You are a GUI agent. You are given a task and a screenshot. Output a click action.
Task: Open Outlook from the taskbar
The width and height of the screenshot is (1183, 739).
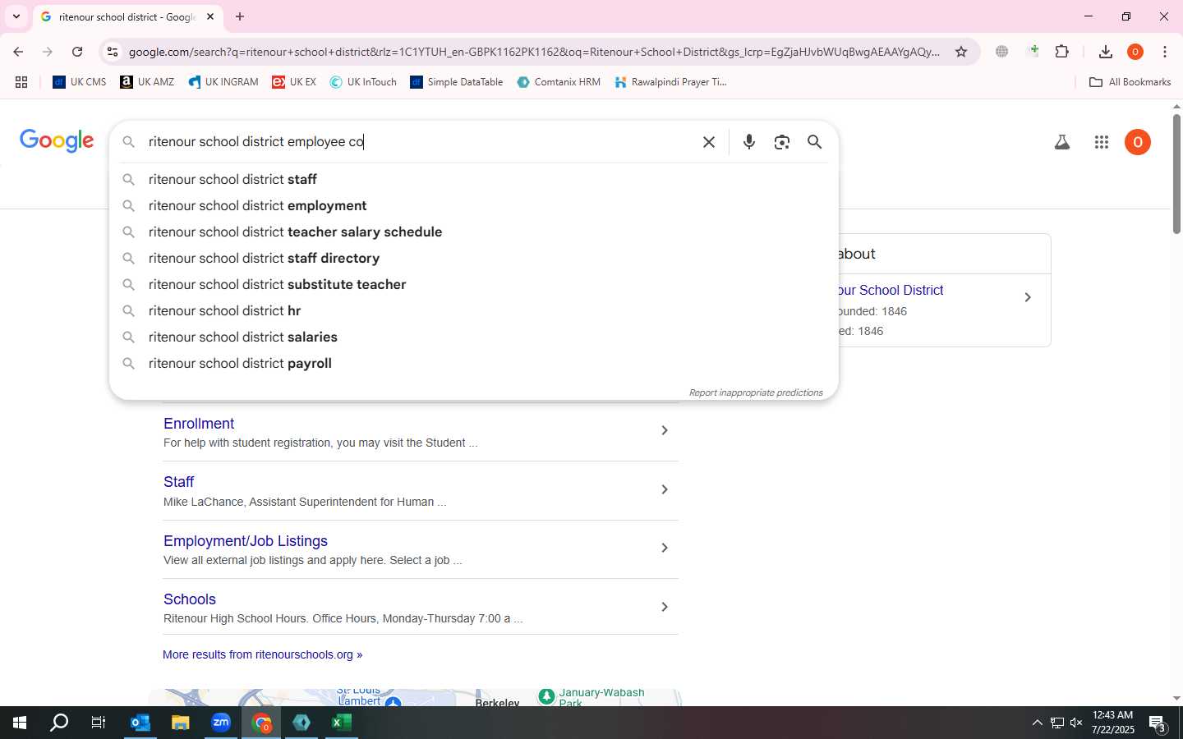point(140,723)
